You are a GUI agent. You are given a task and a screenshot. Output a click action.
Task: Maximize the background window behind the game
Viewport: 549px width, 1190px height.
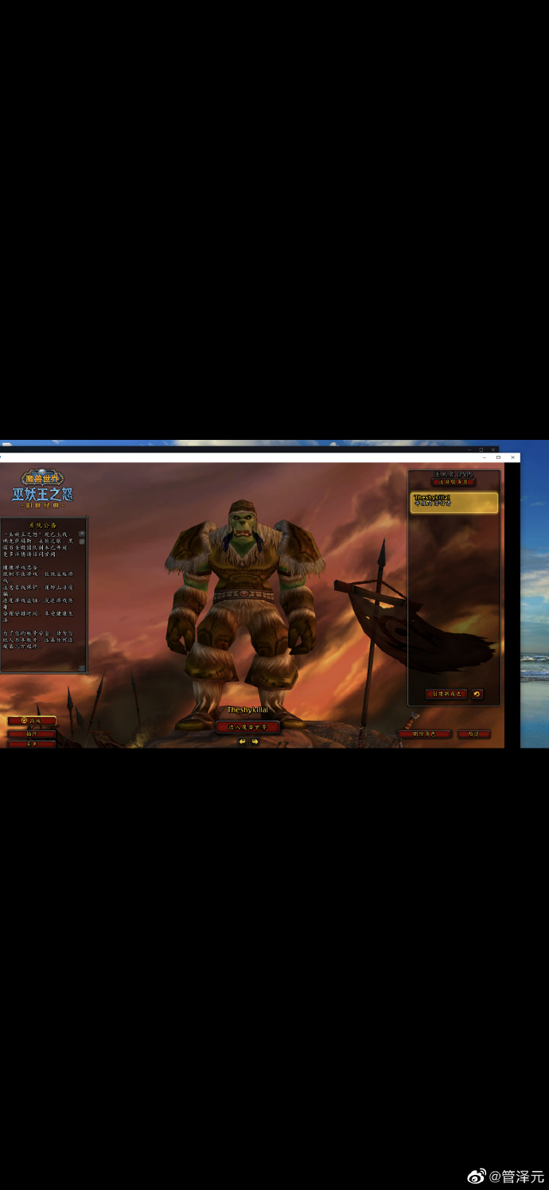(x=481, y=449)
